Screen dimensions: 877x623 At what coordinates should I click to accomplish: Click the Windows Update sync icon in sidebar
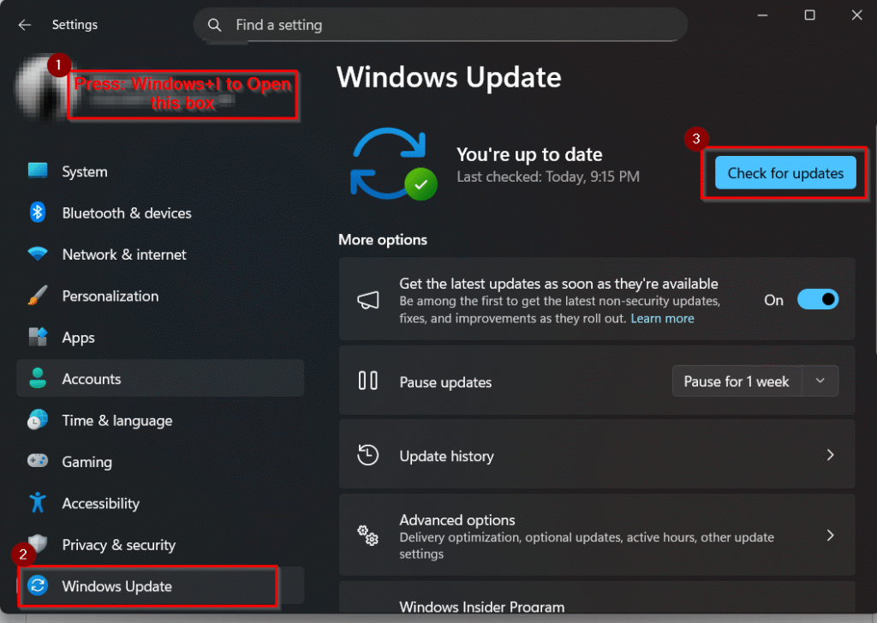click(x=38, y=585)
